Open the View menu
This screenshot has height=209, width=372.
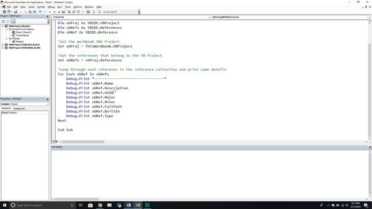(x=23, y=7)
